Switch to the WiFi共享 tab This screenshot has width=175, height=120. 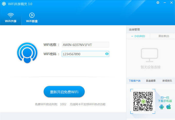(11, 18)
